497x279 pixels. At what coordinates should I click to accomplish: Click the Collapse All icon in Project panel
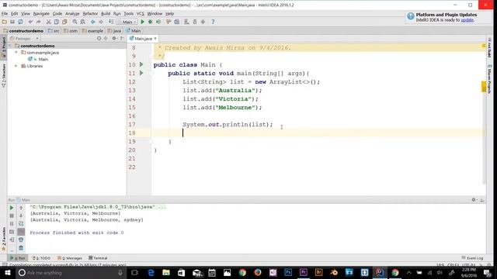pyautogui.click(x=106, y=38)
